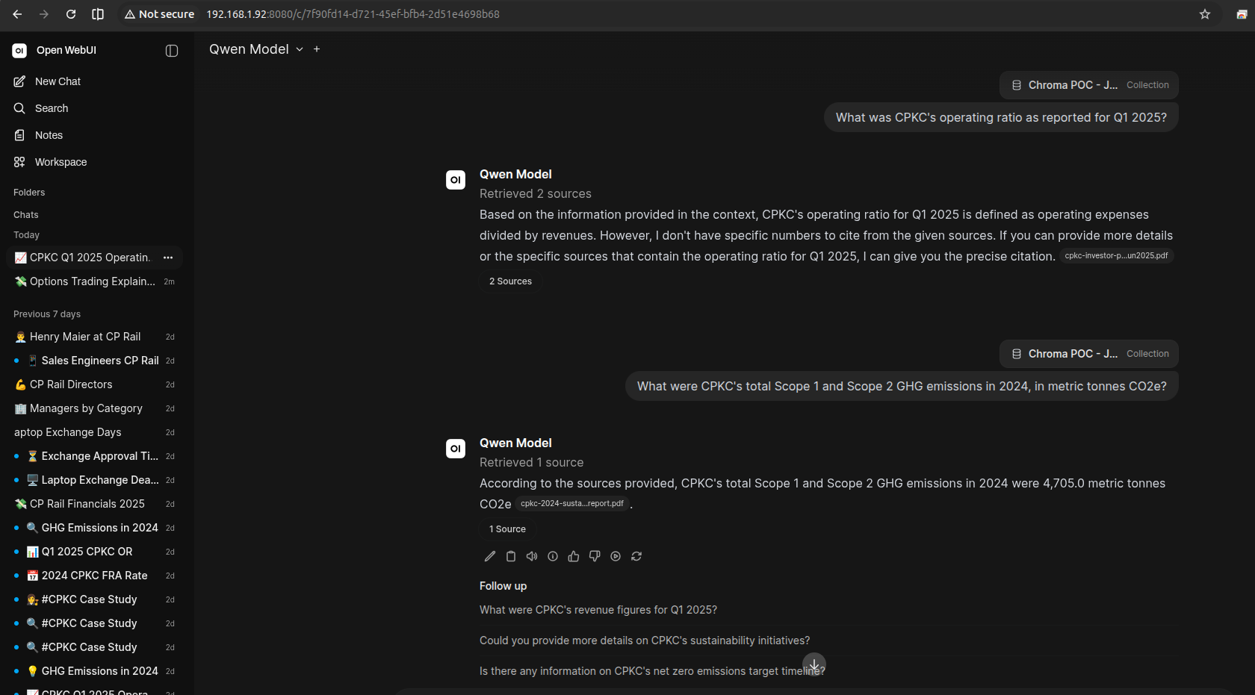This screenshot has height=695, width=1255.
Task: Click the Open WebUI logo icon
Action: point(19,51)
